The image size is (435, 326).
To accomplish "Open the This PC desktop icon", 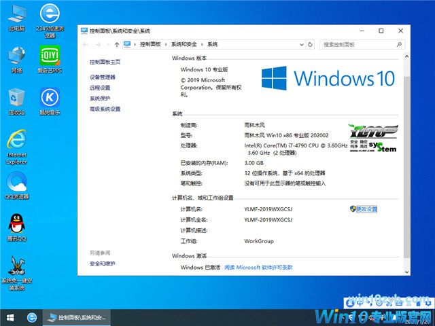I will (16, 18).
